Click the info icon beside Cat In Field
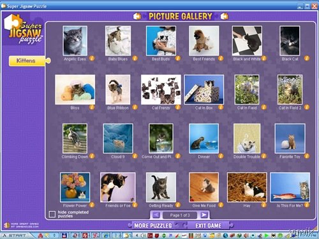Viewport: 319px width, 239px height. point(263,107)
